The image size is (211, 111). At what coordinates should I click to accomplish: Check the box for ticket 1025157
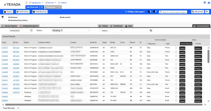click(176, 48)
